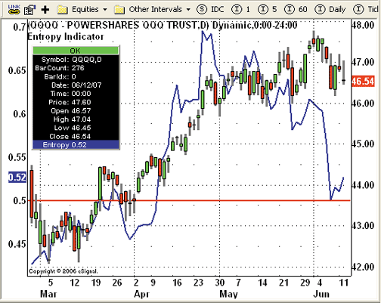381x303 pixels.
Task: Expand the Other Intervals dropdown arrow
Action: pos(188,10)
